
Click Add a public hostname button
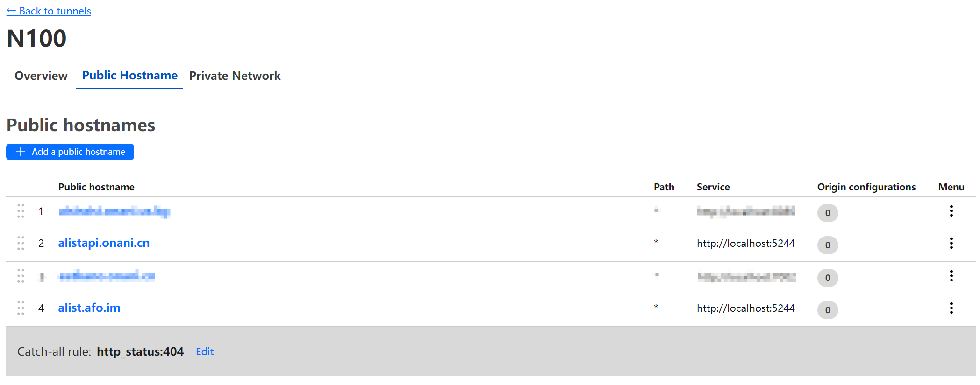(70, 152)
